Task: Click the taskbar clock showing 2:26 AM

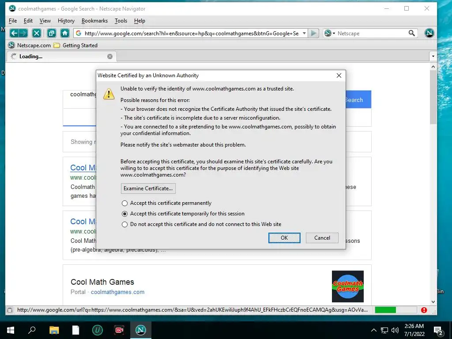Action: [x=414, y=330]
